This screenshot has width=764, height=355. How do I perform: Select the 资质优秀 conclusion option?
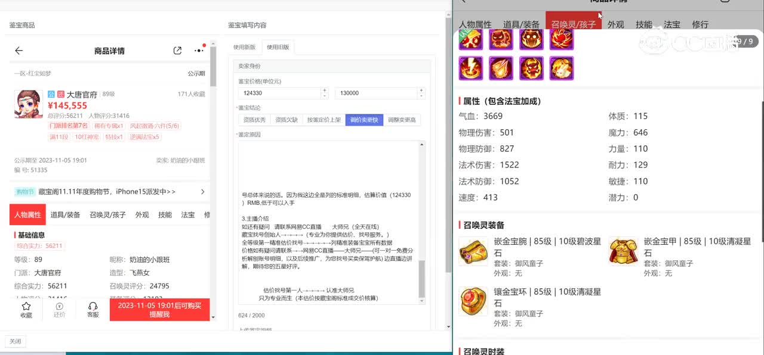254,120
